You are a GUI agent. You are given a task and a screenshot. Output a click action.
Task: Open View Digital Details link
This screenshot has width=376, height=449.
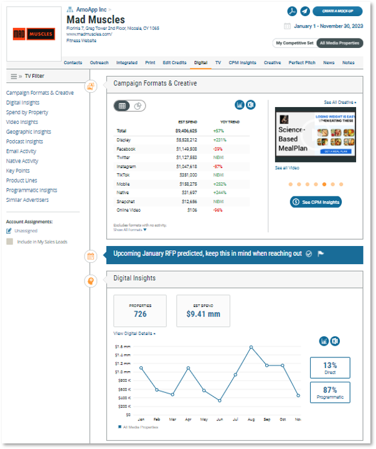click(x=134, y=334)
